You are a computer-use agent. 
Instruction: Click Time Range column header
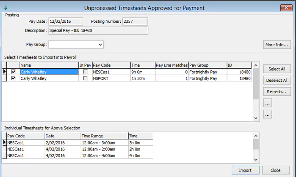click(105, 136)
